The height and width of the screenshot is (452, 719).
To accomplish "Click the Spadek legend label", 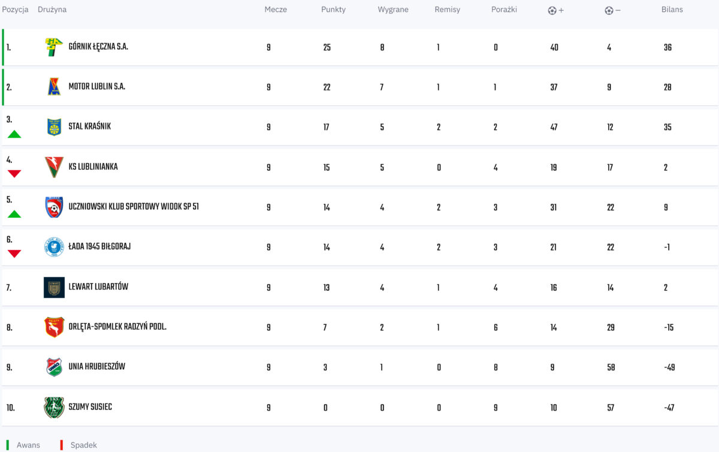I will click(84, 445).
